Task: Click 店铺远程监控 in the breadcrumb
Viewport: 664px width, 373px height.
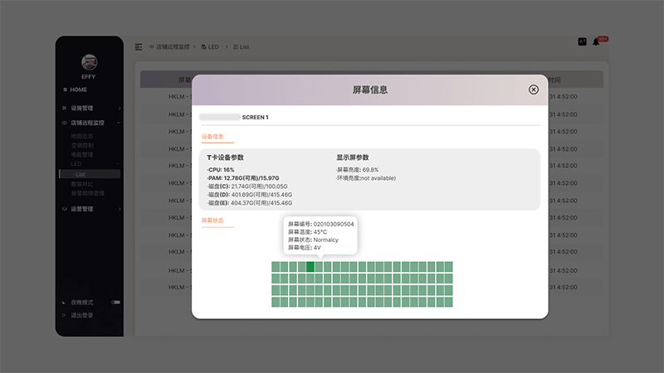Action: coord(173,47)
